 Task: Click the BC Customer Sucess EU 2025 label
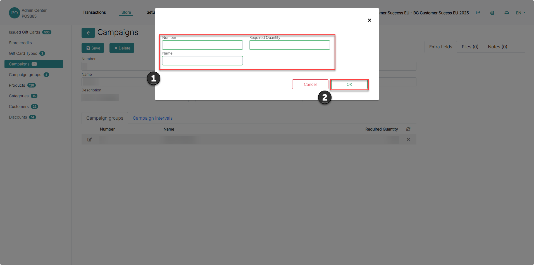pyautogui.click(x=441, y=13)
